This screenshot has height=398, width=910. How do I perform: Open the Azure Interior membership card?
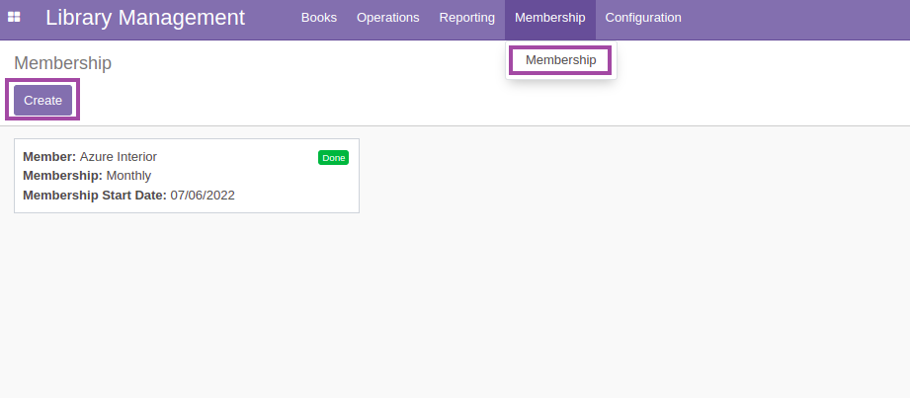[187, 176]
